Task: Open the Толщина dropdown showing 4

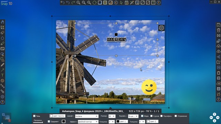Action: point(142,122)
